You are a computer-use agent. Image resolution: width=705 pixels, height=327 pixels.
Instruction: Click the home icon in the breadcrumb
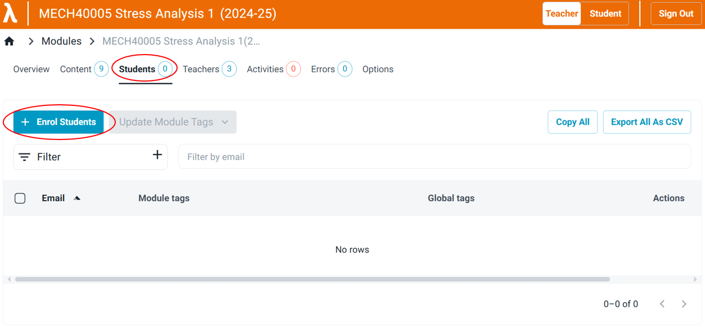9,41
